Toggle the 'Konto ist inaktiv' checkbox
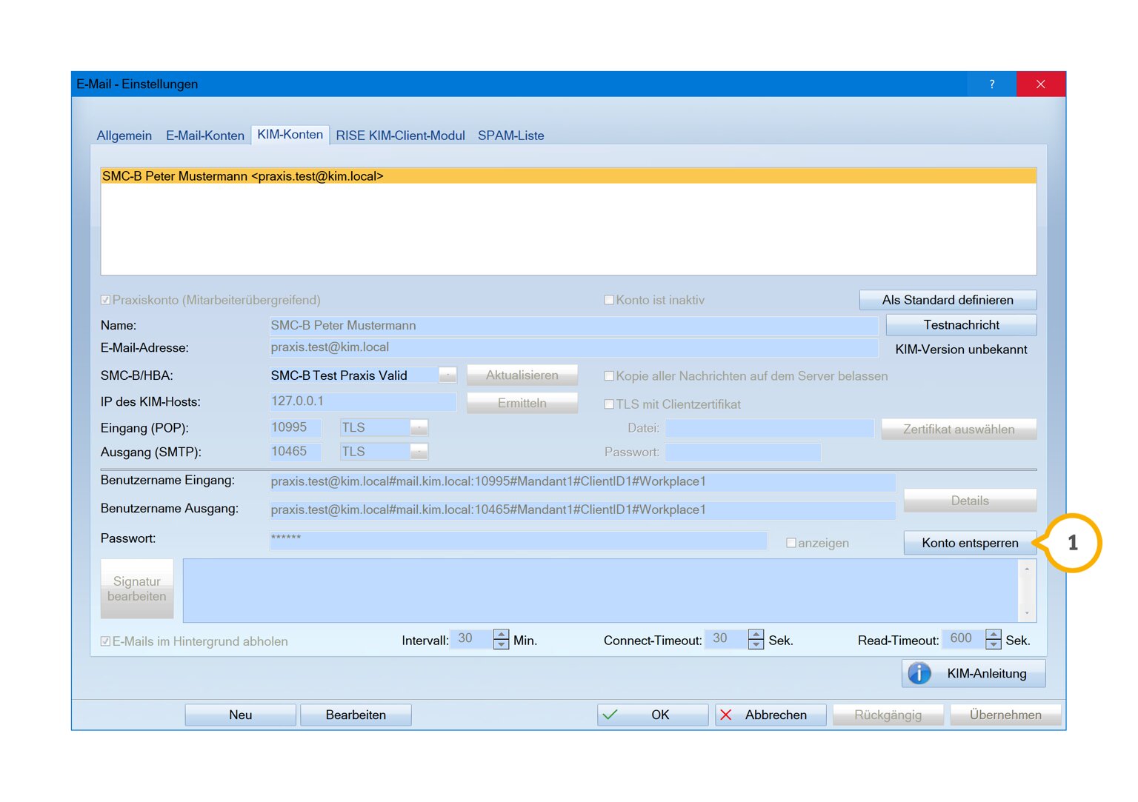Image resolution: width=1138 pixels, height=802 pixels. (x=609, y=300)
